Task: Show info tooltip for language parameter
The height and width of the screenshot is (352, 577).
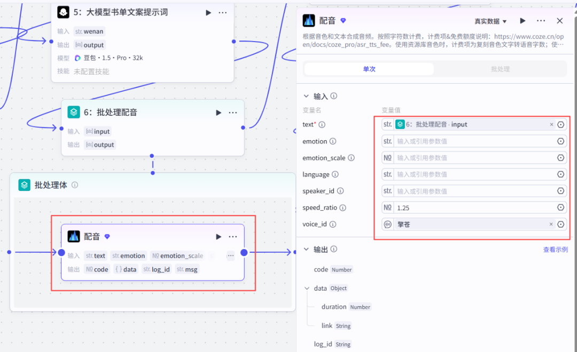Action: (335, 174)
